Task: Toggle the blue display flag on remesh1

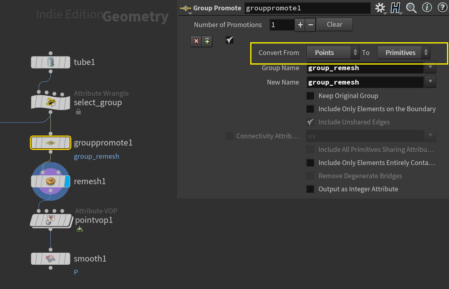Action: pos(67,181)
